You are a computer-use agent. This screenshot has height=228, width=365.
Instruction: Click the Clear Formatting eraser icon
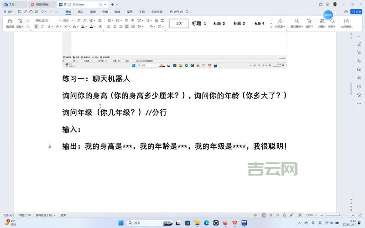click(x=100, y=21)
